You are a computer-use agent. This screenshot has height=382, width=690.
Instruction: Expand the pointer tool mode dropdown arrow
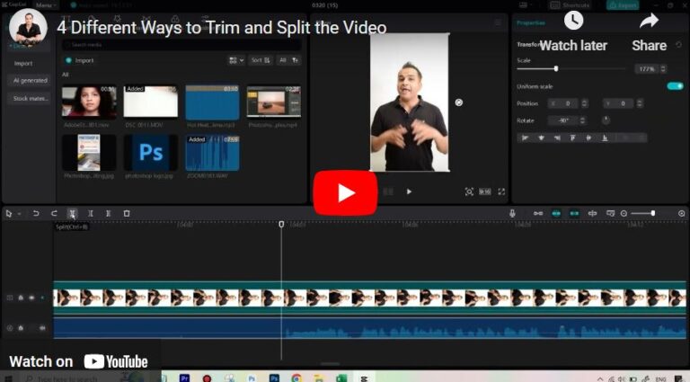pyautogui.click(x=20, y=214)
